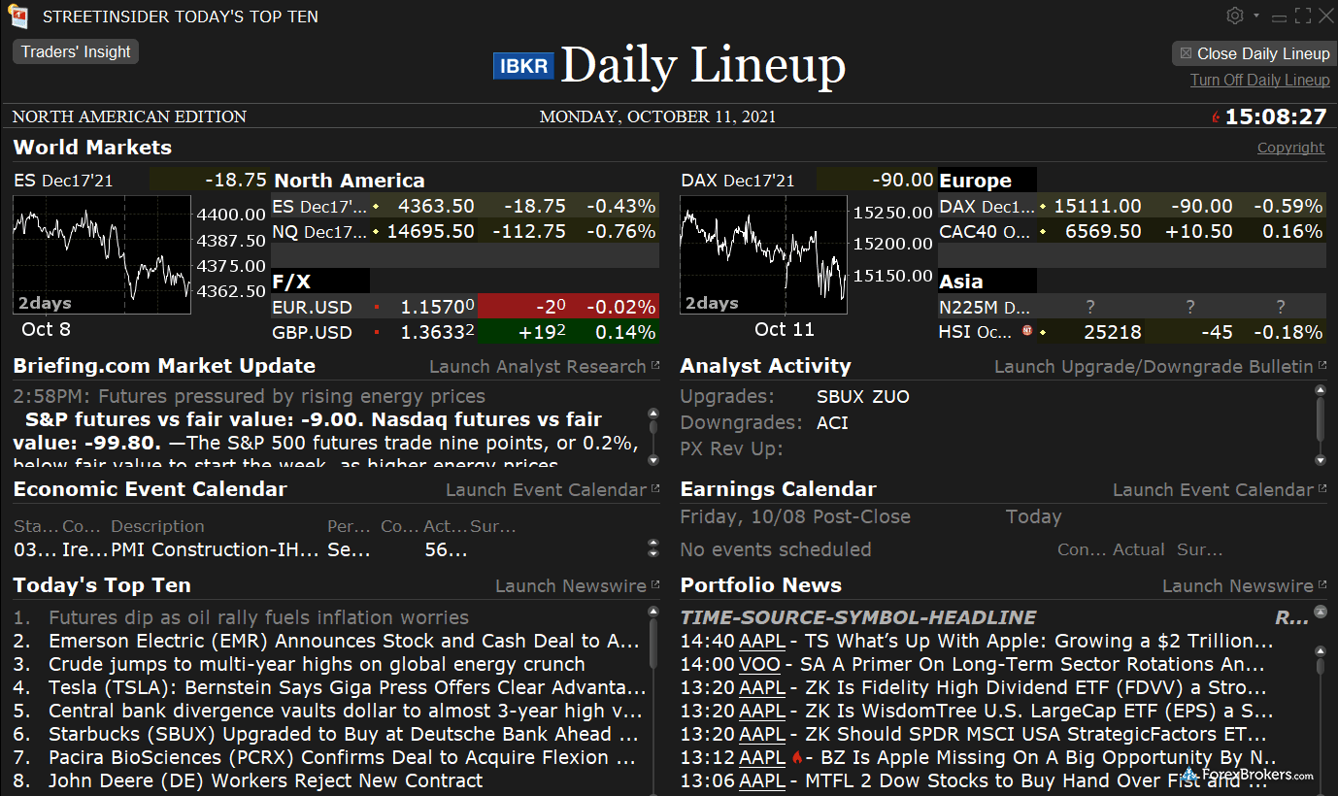
Task: Click the red flame icon on AAPL news
Action: pyautogui.click(x=797, y=757)
